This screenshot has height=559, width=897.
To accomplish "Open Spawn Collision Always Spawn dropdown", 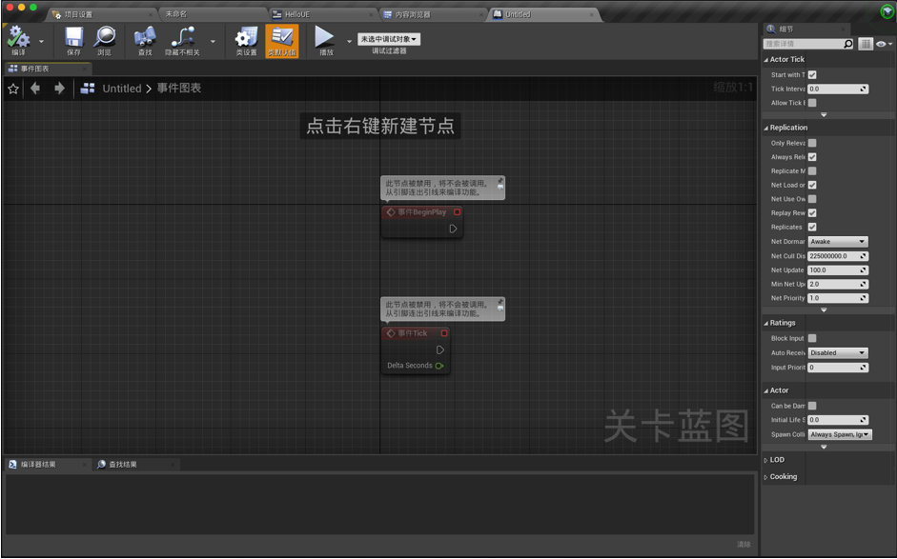I will click(x=840, y=435).
